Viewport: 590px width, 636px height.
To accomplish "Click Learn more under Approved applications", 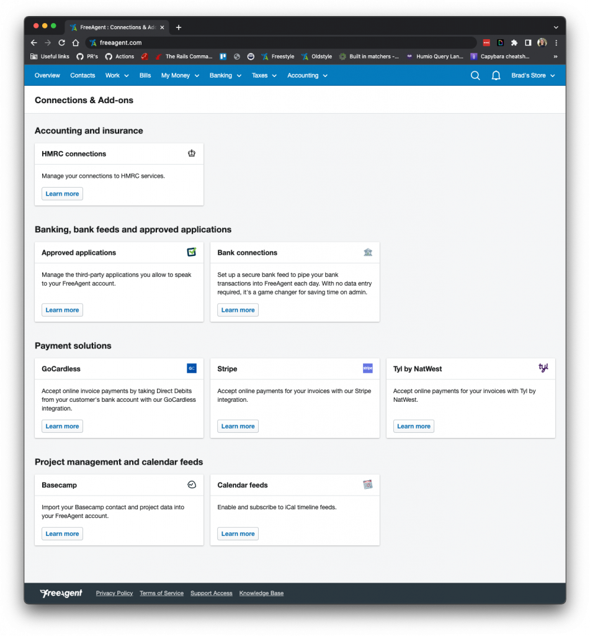I will point(62,310).
